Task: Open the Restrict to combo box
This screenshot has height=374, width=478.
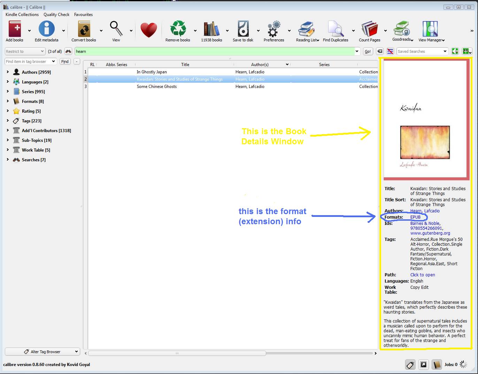Action: [x=25, y=51]
